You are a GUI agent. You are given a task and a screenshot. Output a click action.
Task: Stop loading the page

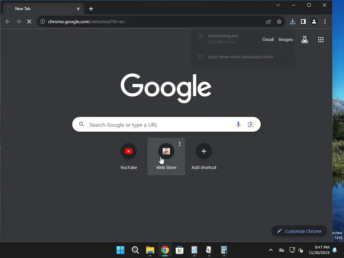pos(29,21)
